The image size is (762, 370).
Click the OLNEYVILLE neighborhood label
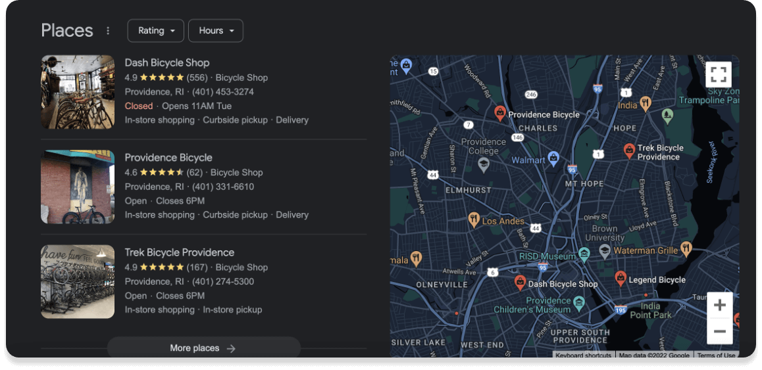[442, 285]
